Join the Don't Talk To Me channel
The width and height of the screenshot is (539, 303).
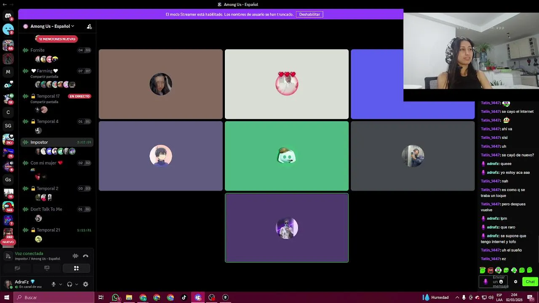coord(57,209)
